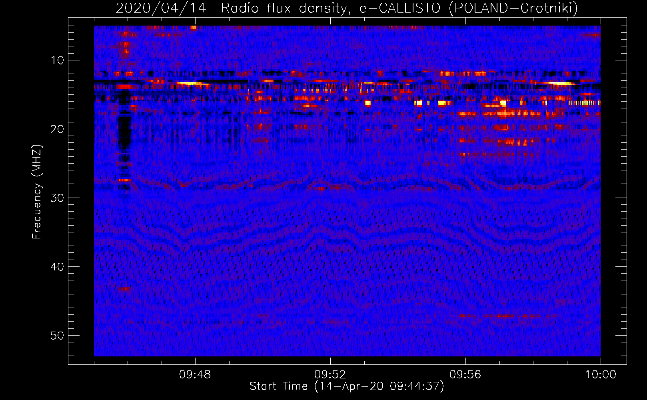The image size is (647, 400).
Task: Click the 20 frequency tick label
Action: point(57,129)
